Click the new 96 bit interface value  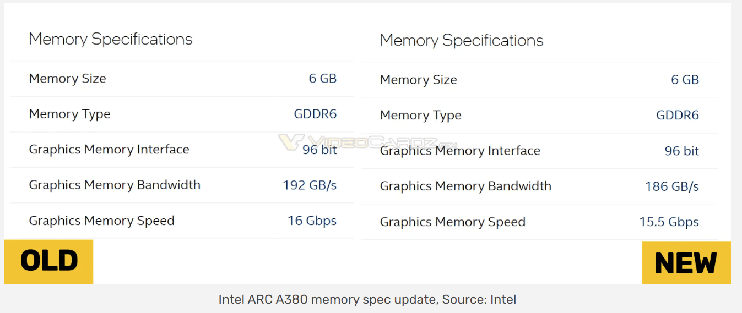[x=682, y=151]
